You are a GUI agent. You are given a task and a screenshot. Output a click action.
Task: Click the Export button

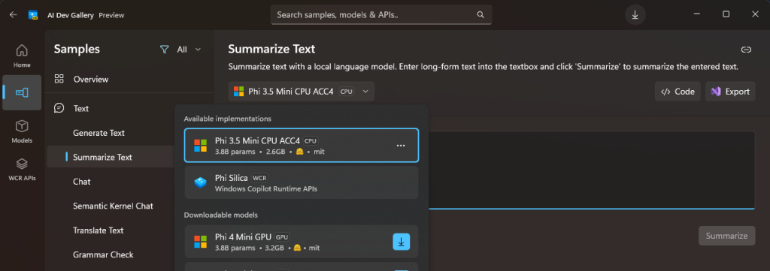(x=730, y=92)
